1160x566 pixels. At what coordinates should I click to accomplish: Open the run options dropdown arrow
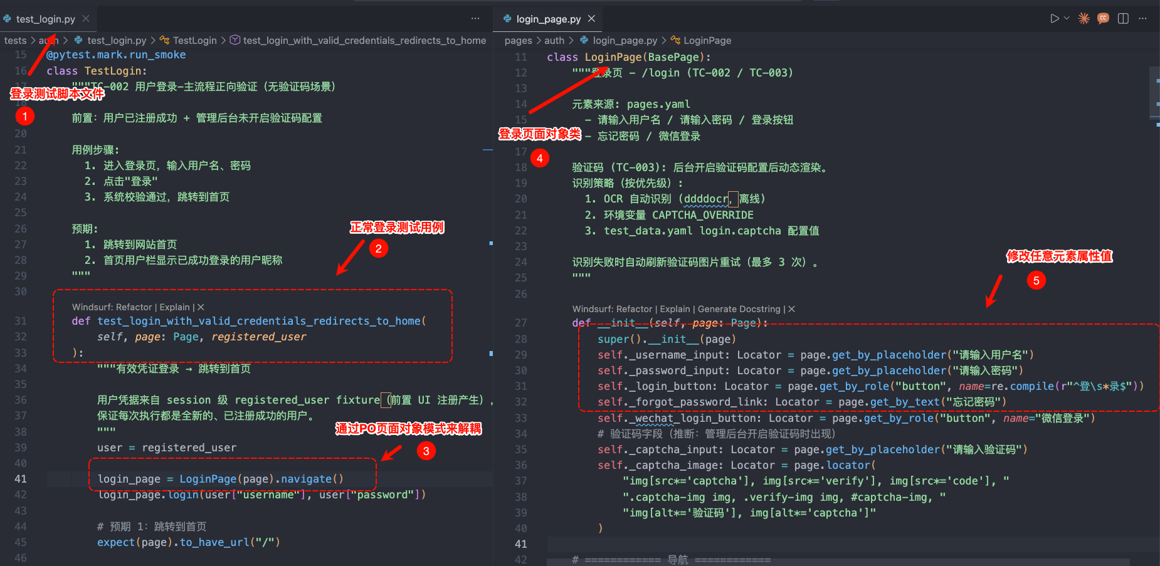[x=1067, y=19]
